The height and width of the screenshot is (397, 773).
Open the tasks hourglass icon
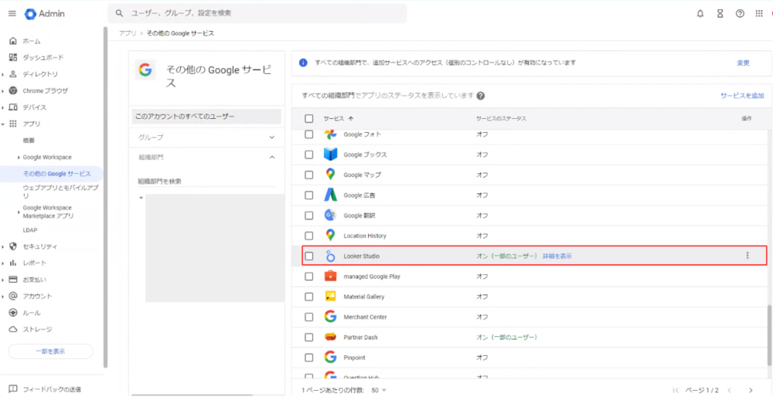(720, 14)
